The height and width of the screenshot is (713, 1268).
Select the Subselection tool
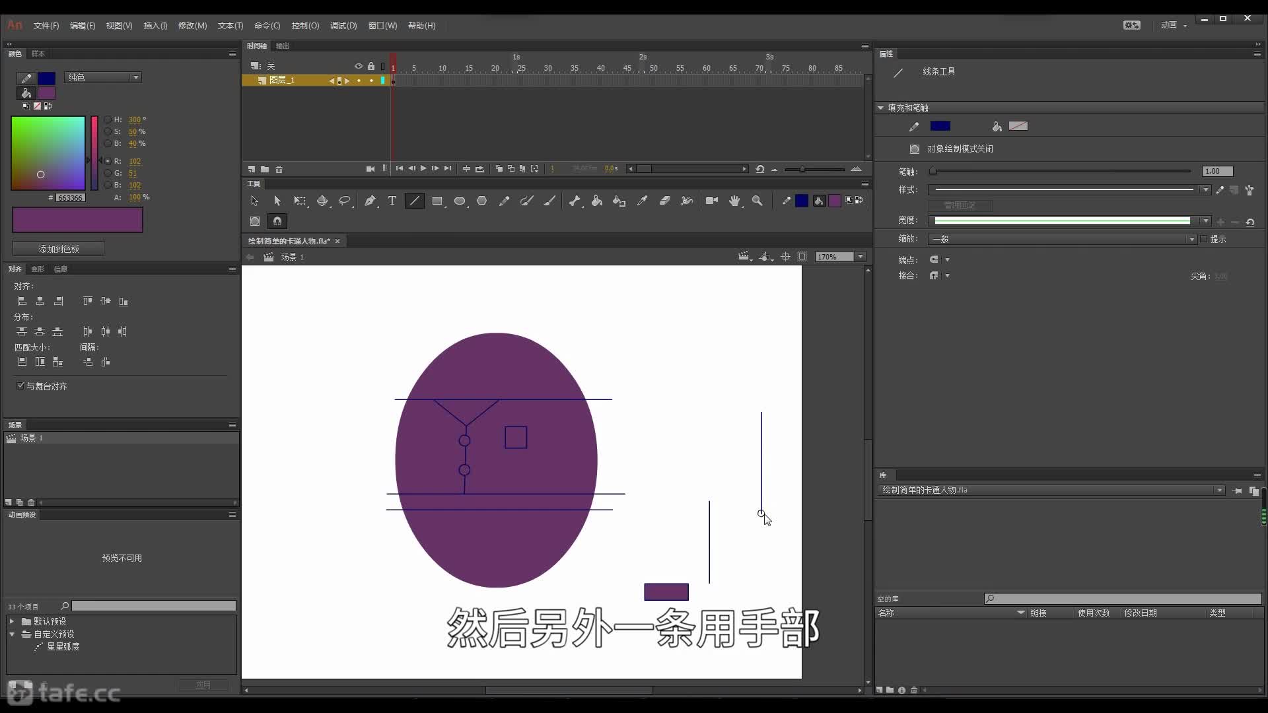pyautogui.click(x=277, y=201)
